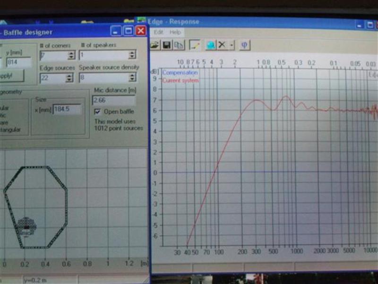Maximize the Baffle designer window
Image resolution: width=378 pixels, height=284 pixels.
(x=128, y=31)
